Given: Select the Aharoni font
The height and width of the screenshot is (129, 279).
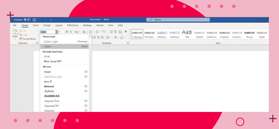Looking at the screenshot, I should click(x=65, y=86).
